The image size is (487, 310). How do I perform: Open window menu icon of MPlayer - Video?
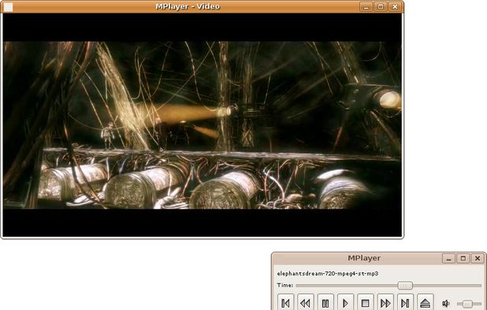pos(8,7)
